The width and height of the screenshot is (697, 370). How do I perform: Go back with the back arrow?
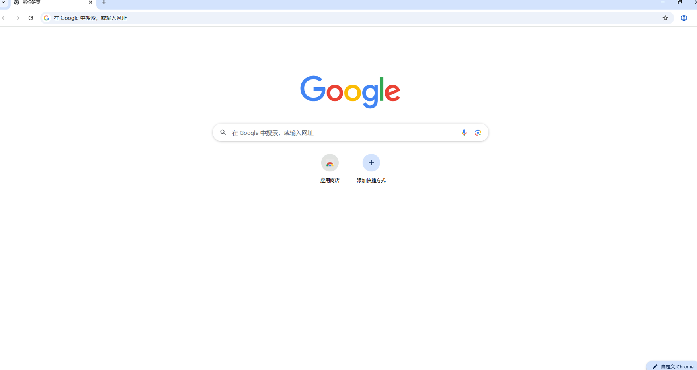click(4, 18)
